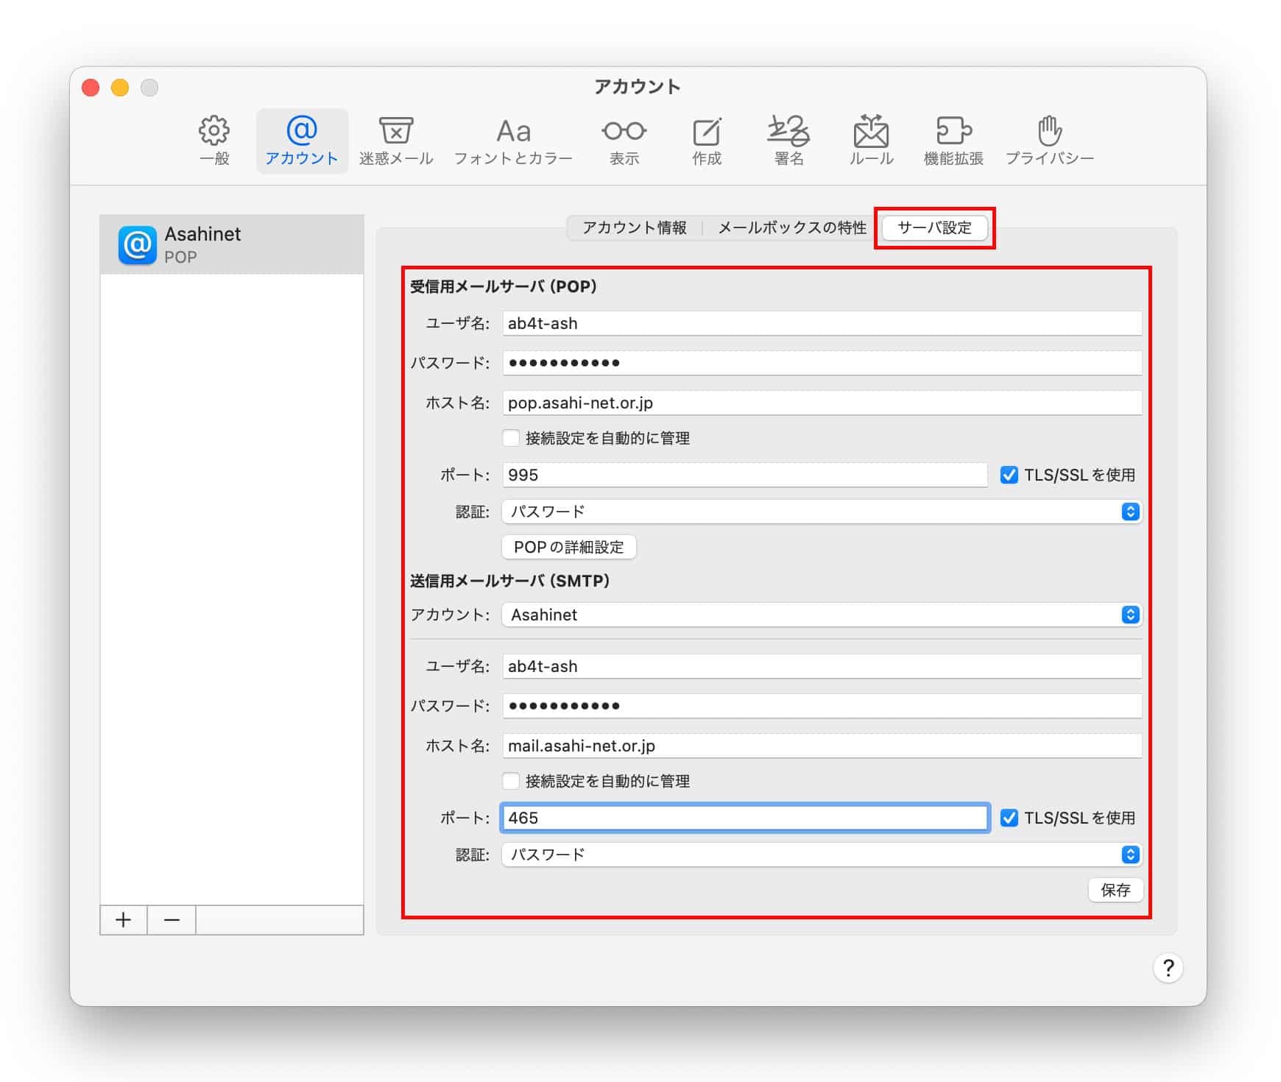Open the 機能拡張 extensions preferences
This screenshot has height=1082, width=1281.
coord(953,141)
